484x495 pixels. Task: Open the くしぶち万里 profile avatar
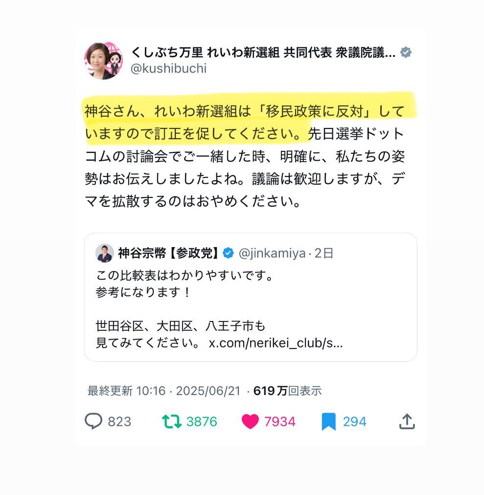[103, 61]
